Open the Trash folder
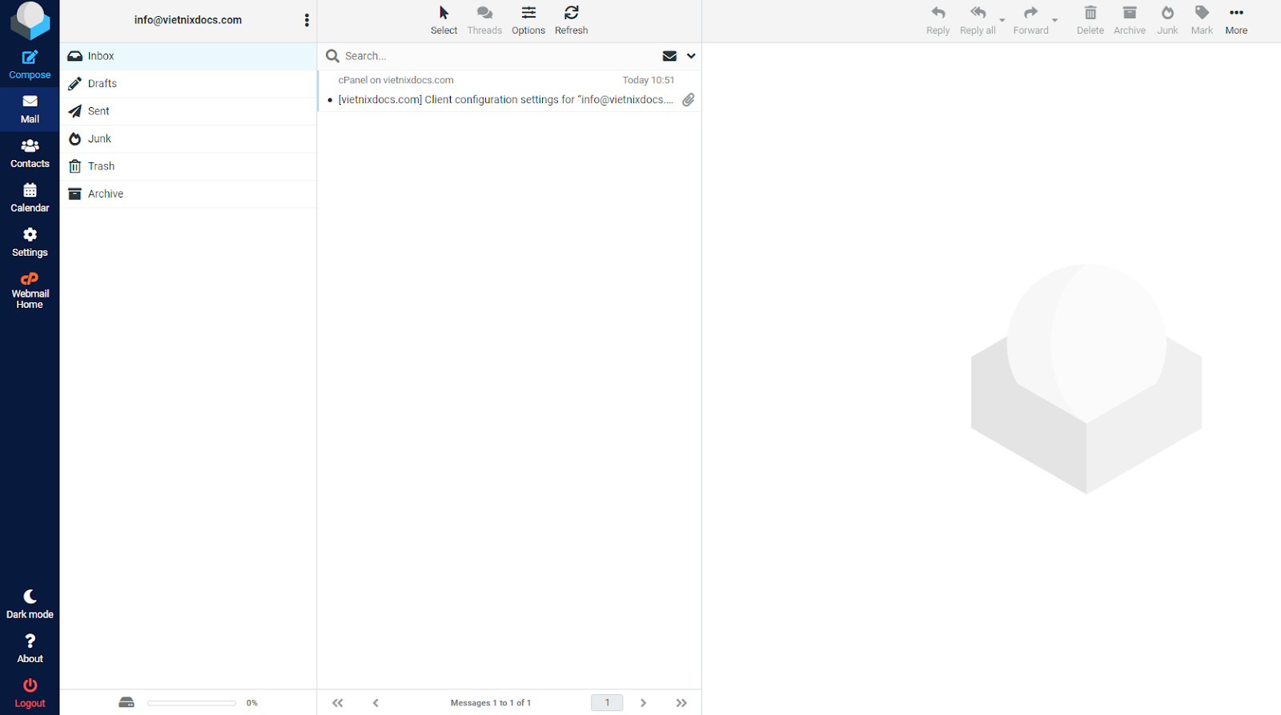Screen dimensions: 1281x715 188,166
